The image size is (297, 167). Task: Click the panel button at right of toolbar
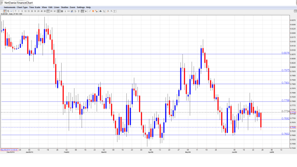click(x=295, y=12)
